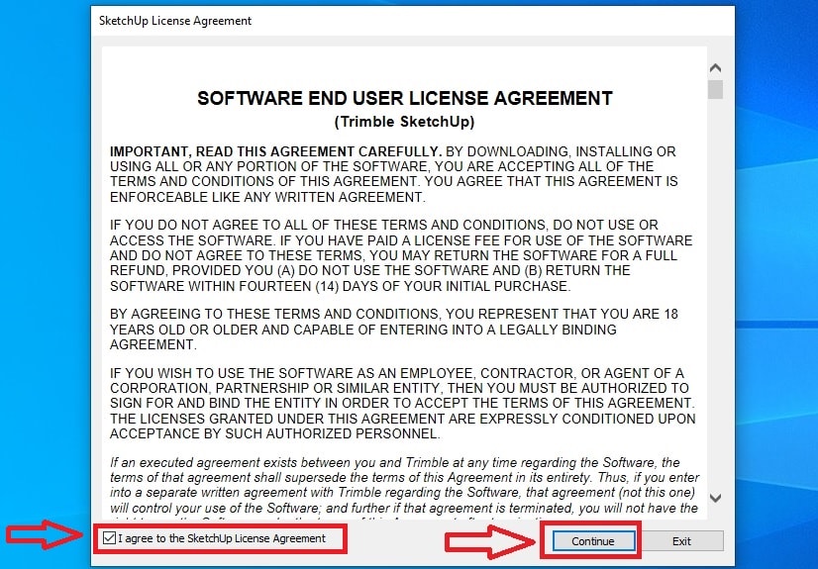Uncheck the SketchUp License Agreement checkbox
Image resolution: width=818 pixels, height=569 pixels.
click(x=109, y=538)
